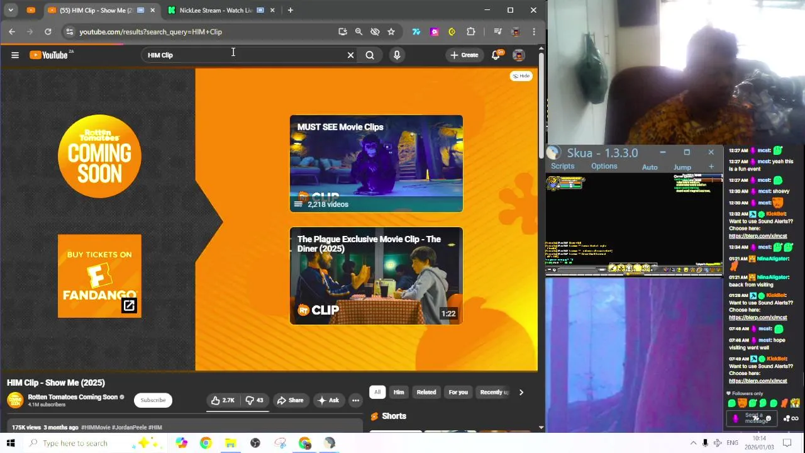Start voice search with the microphone
This screenshot has width=805, height=453.
[x=397, y=55]
